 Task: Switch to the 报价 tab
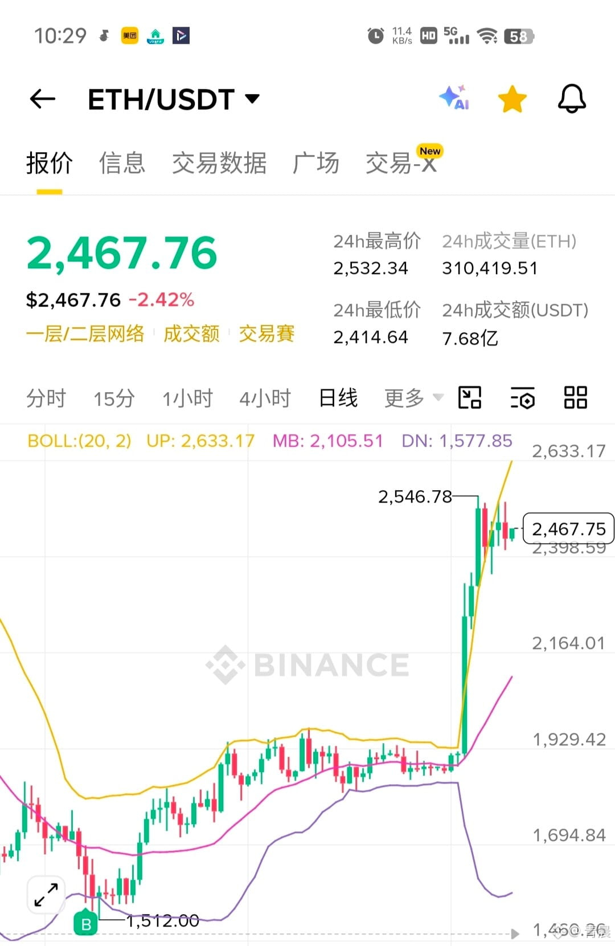50,163
